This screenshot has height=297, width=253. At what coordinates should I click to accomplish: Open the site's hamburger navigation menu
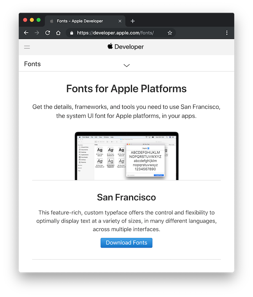click(27, 47)
